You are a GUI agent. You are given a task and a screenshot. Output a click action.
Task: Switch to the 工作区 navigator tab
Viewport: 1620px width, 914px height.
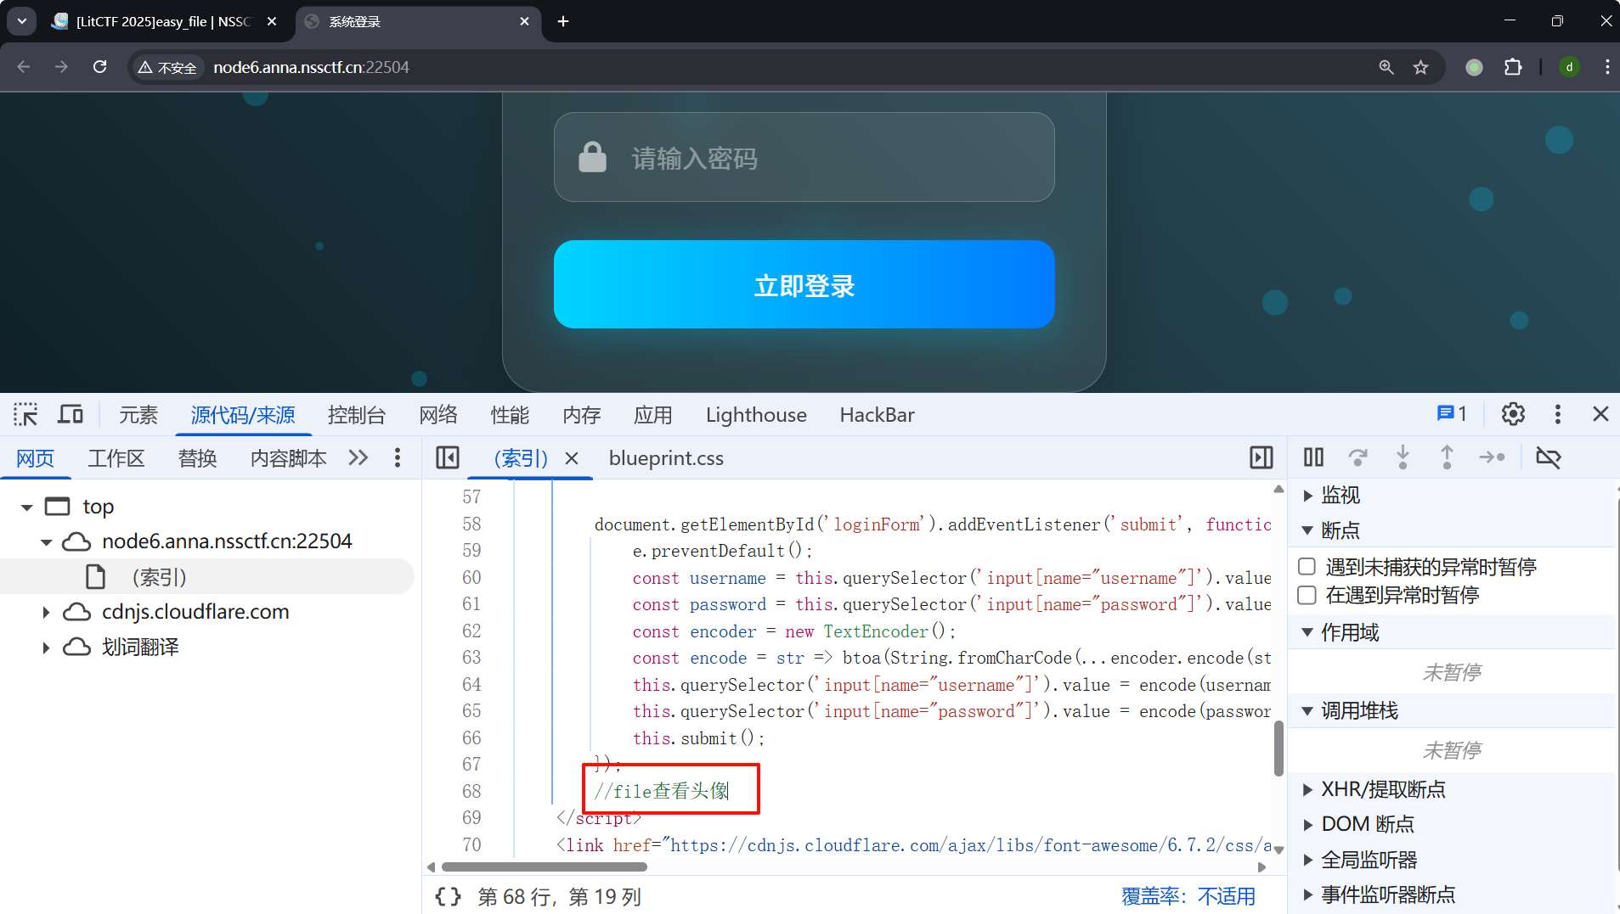coord(116,458)
